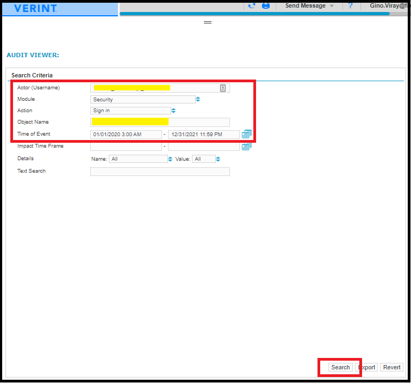
Task: Click the refresh icon in top toolbar
Action: (252, 5)
